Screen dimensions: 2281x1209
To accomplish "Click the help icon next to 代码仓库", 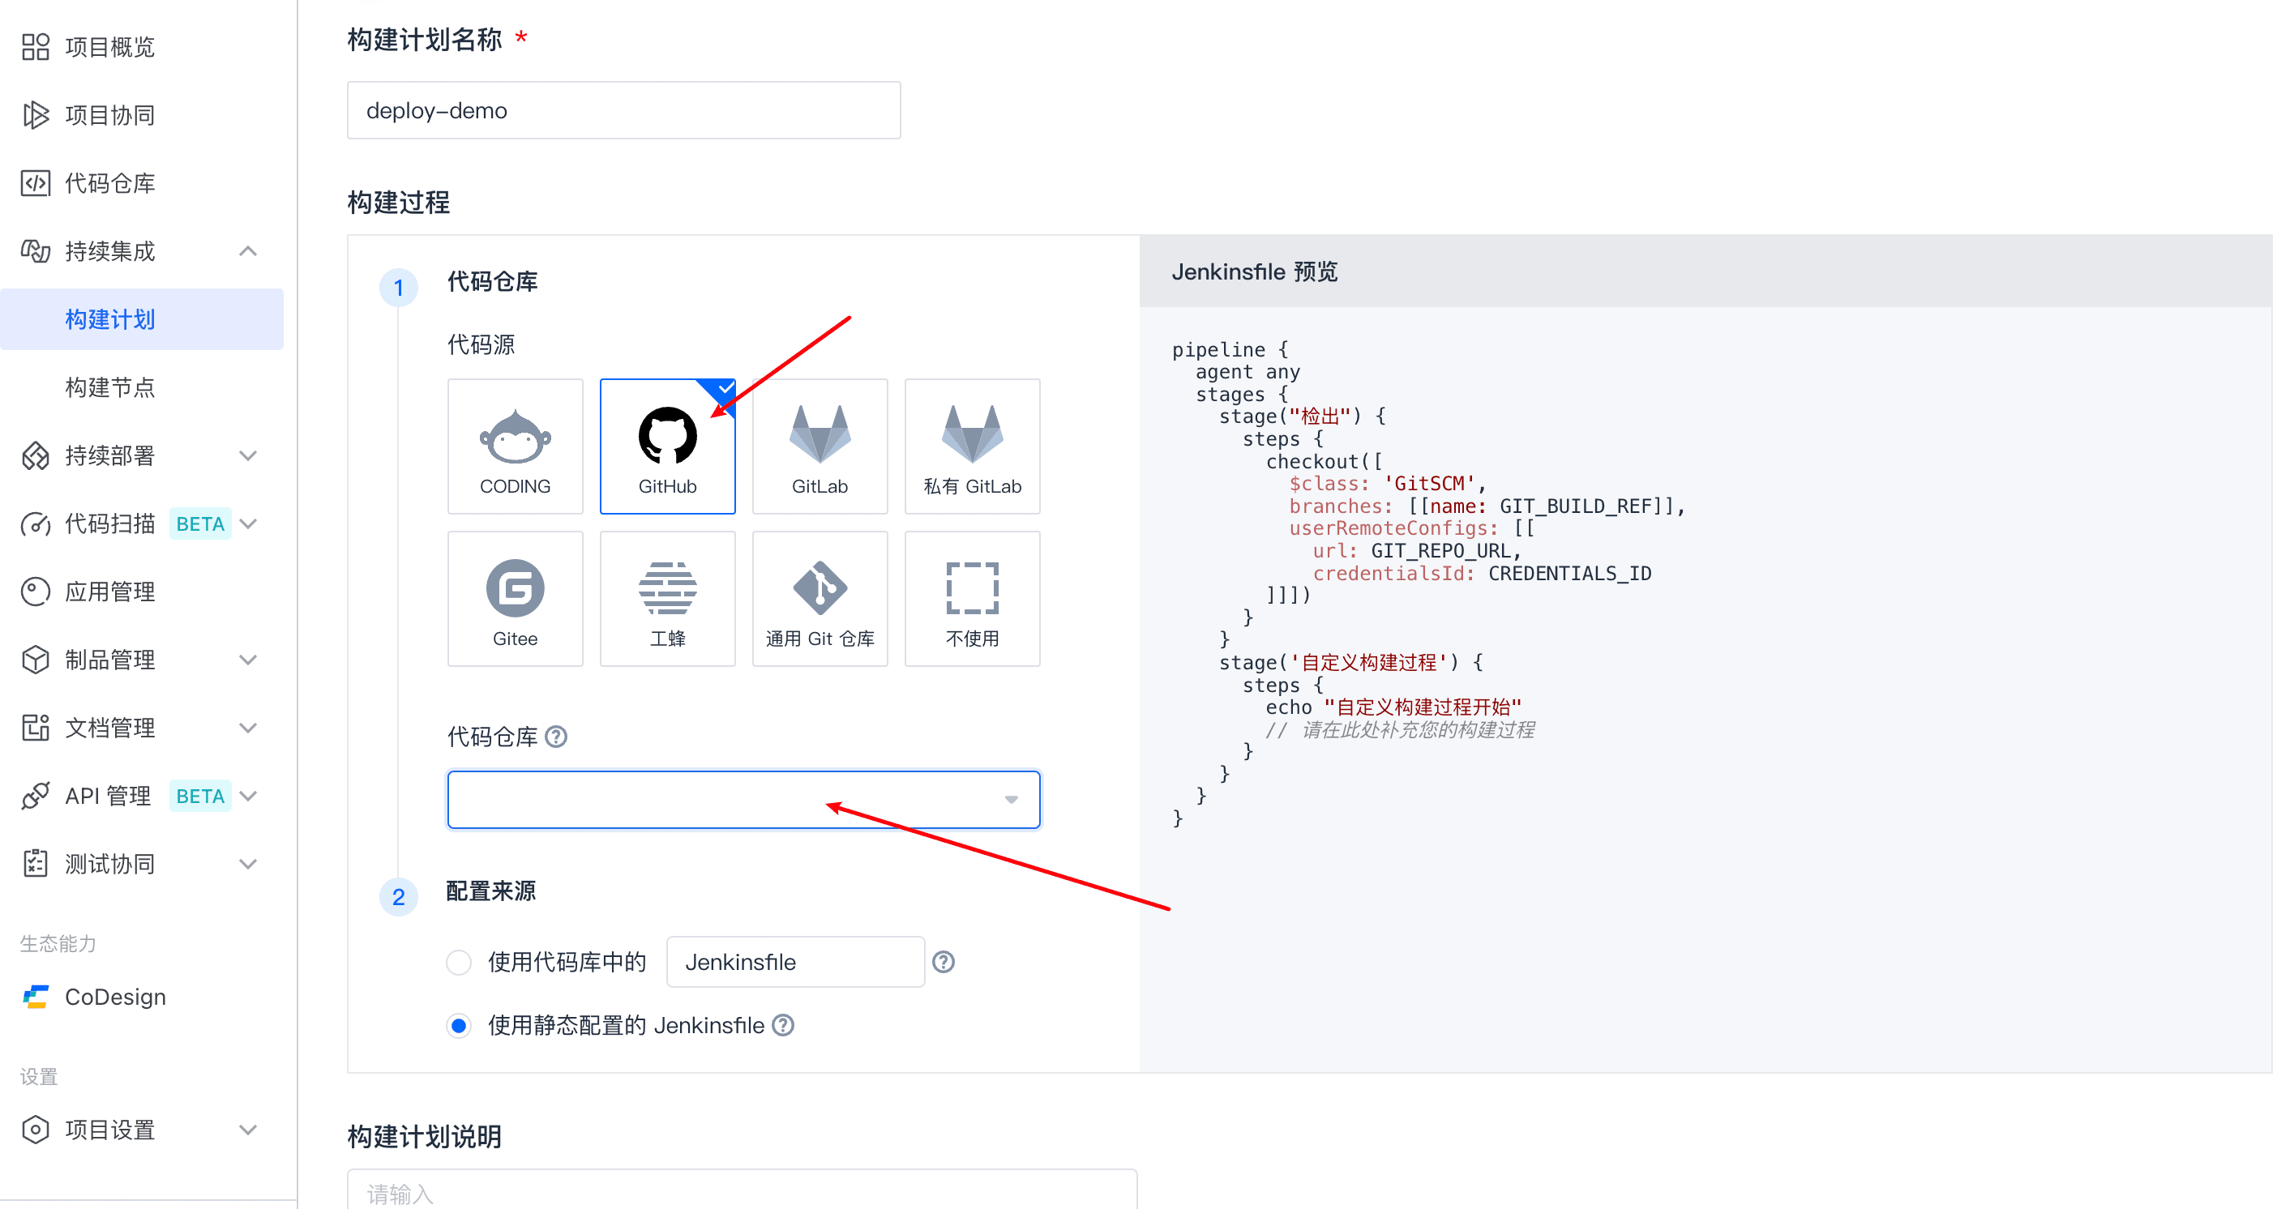I will tap(556, 737).
